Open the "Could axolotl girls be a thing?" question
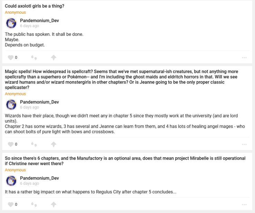Viewport: 255px width, 213px height. pyautogui.click(x=35, y=6)
